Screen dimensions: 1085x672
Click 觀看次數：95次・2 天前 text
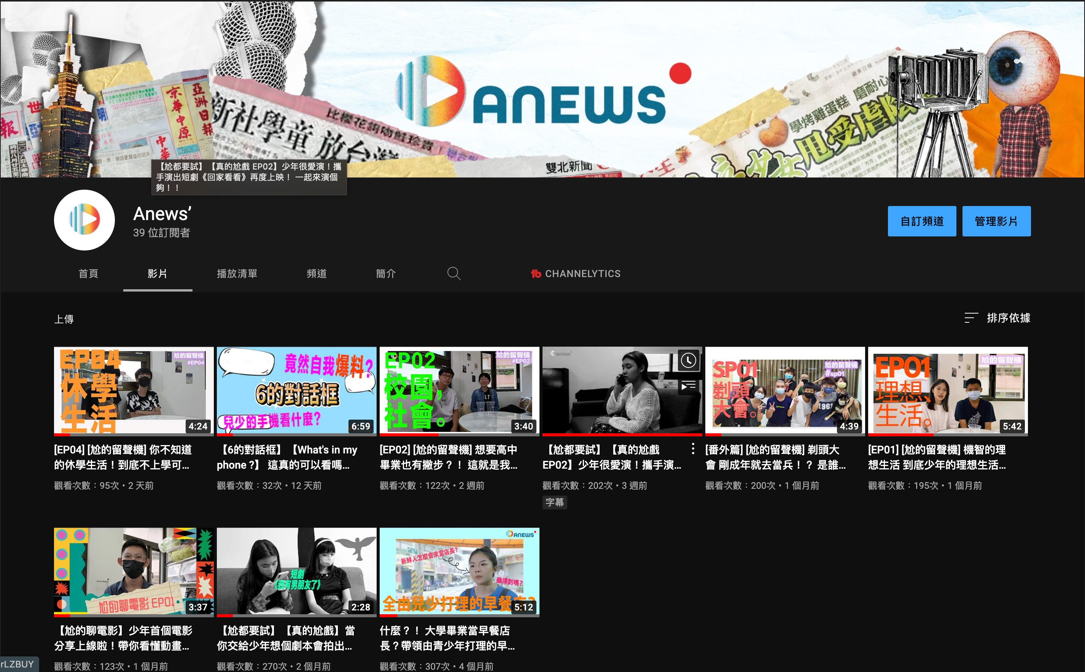point(103,485)
